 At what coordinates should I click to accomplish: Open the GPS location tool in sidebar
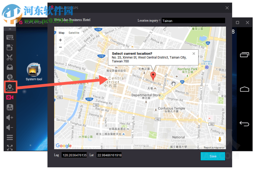click(10, 87)
